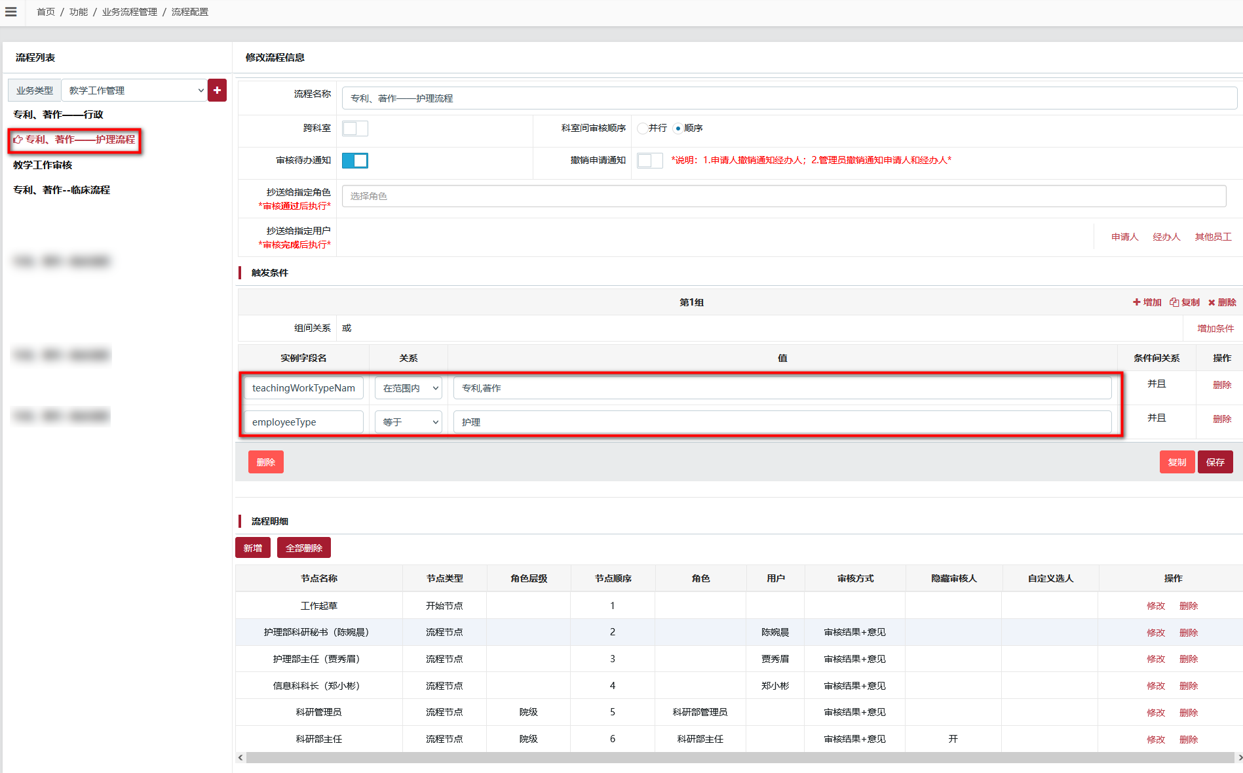Click the horizontal table scrollbar
The height and width of the screenshot is (773, 1243).
739,757
